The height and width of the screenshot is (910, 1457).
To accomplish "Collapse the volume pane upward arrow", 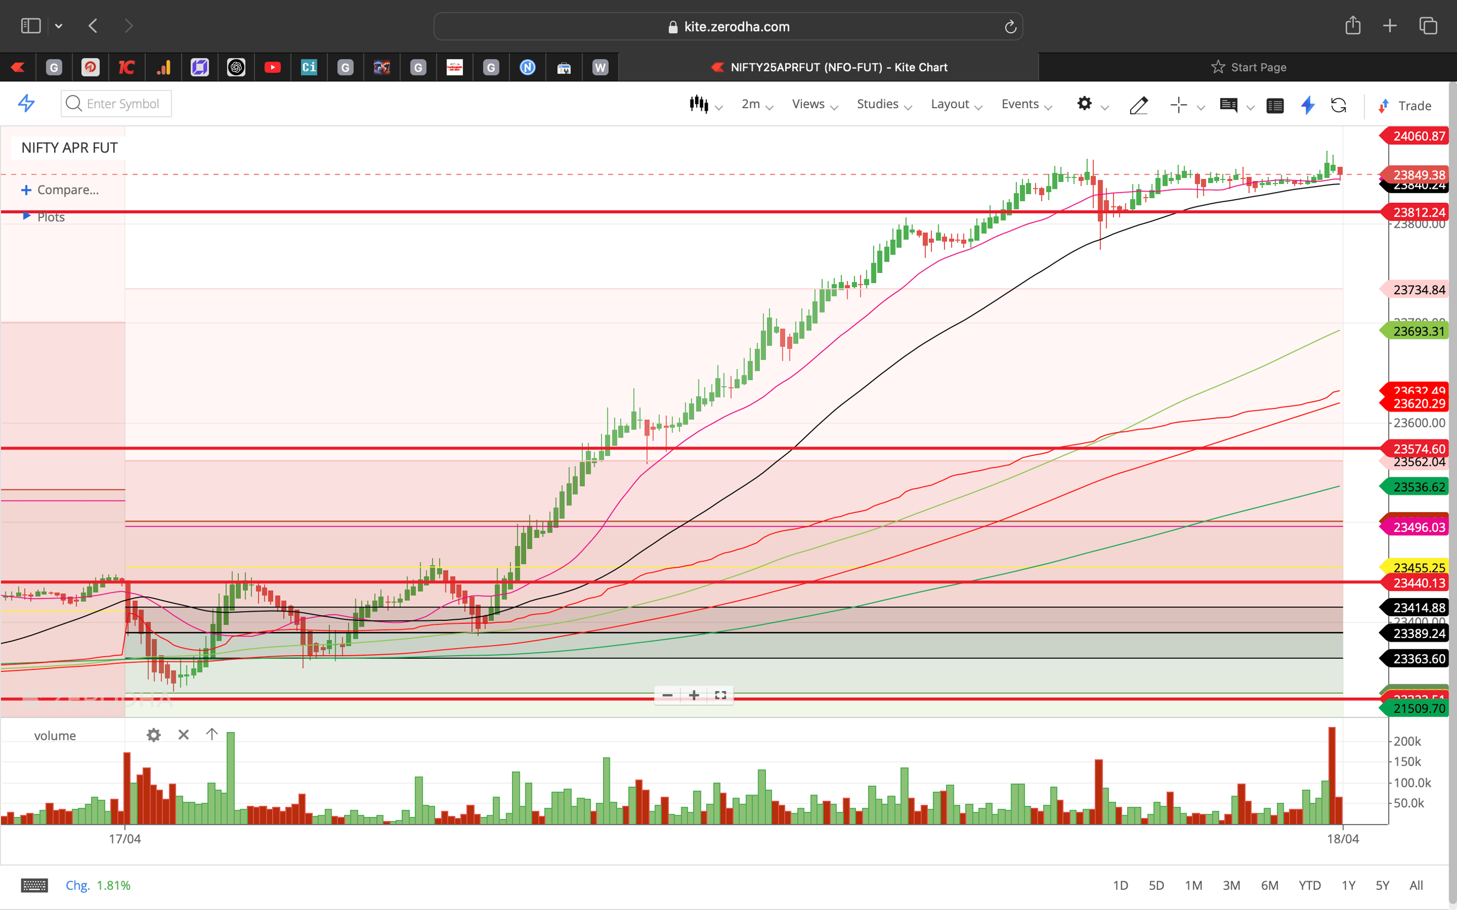I will click(x=212, y=735).
